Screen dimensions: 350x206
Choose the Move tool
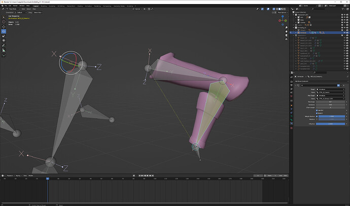point(4,27)
